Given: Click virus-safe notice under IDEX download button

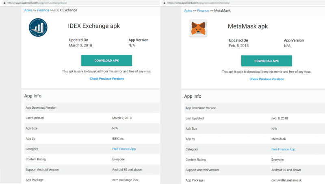Looking at the screenshot, I should click(107, 71).
